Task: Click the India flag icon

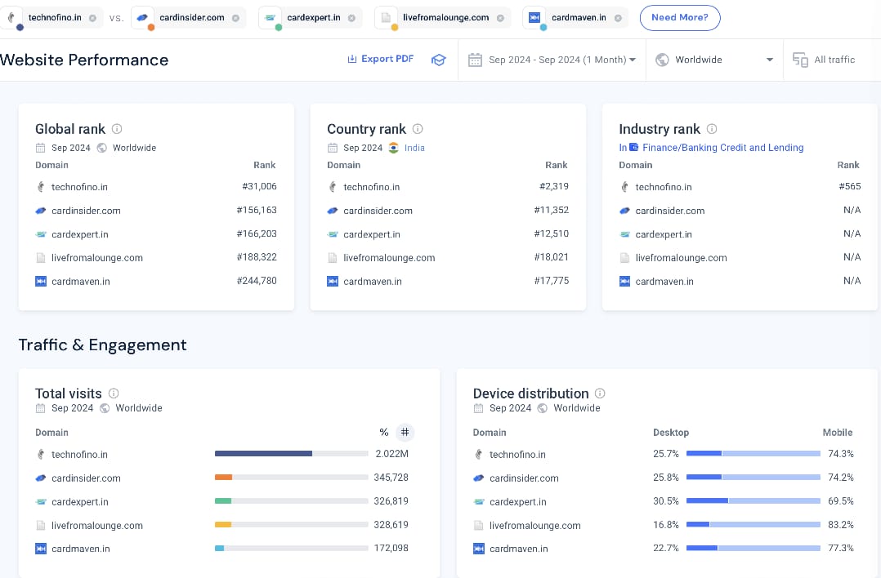Action: pyautogui.click(x=394, y=148)
